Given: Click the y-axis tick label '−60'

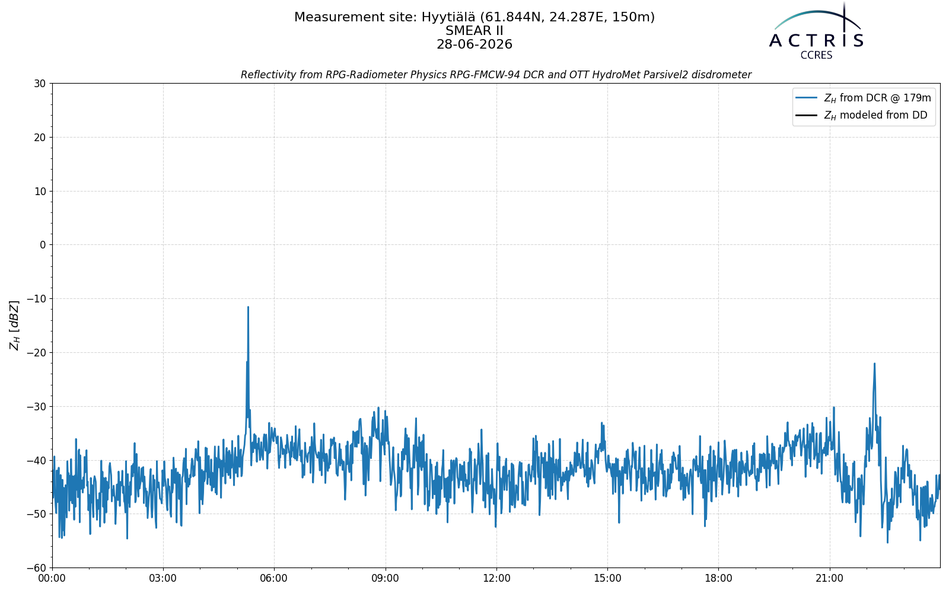Looking at the screenshot, I should click(36, 568).
